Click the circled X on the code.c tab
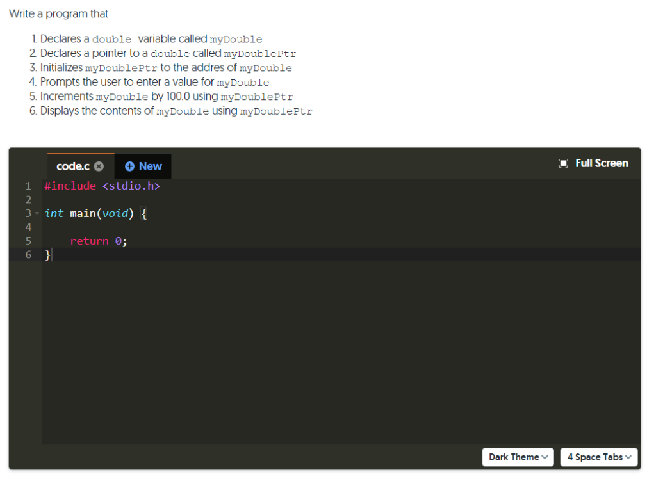656x479 pixels. pos(99,166)
